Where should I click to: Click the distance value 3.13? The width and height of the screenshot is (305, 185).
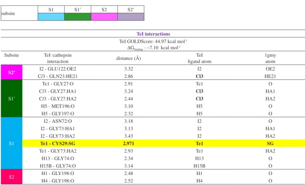click(x=129, y=129)
